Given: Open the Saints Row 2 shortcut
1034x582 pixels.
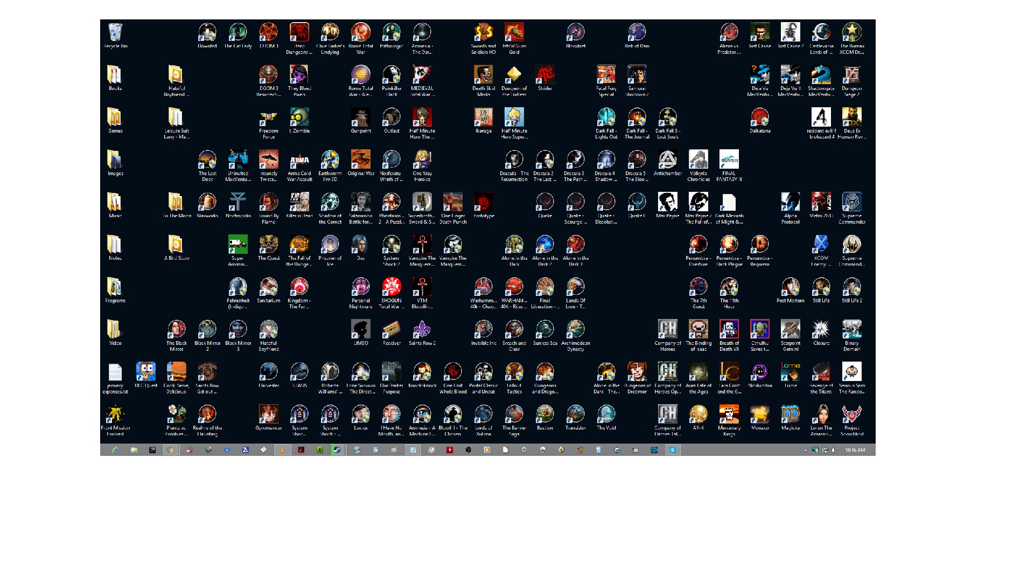Looking at the screenshot, I should coord(422,333).
